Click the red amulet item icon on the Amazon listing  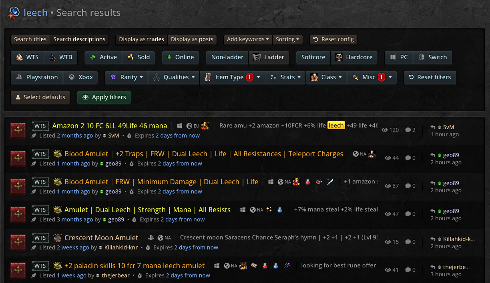coord(18,130)
